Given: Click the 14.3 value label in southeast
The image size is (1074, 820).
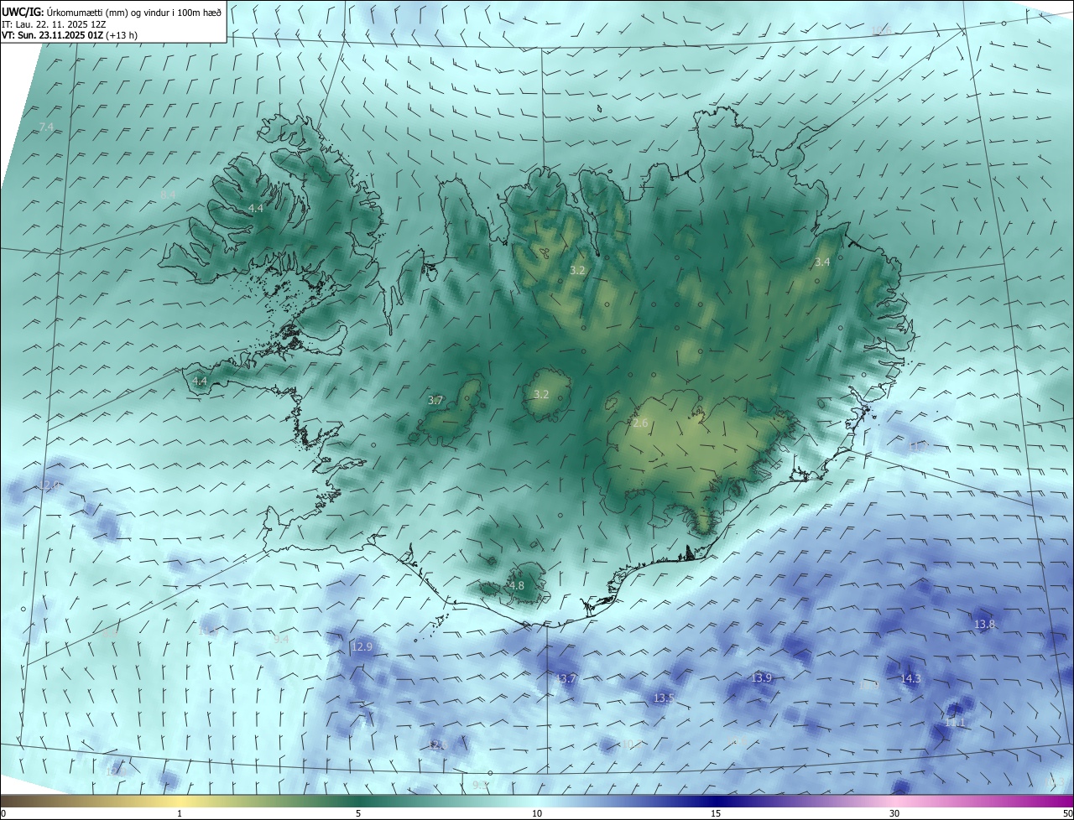Looking at the screenshot, I should click(910, 679).
